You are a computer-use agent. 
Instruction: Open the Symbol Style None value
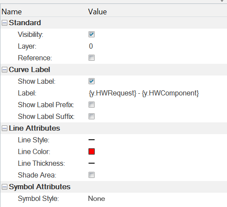96,199
